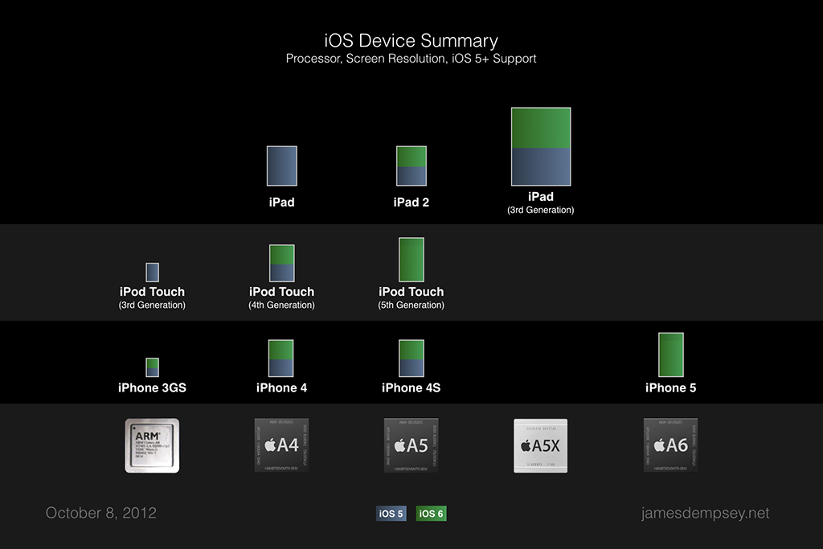The image size is (823, 549).
Task: Open the jamesdempsey.net link
Action: pyautogui.click(x=705, y=513)
